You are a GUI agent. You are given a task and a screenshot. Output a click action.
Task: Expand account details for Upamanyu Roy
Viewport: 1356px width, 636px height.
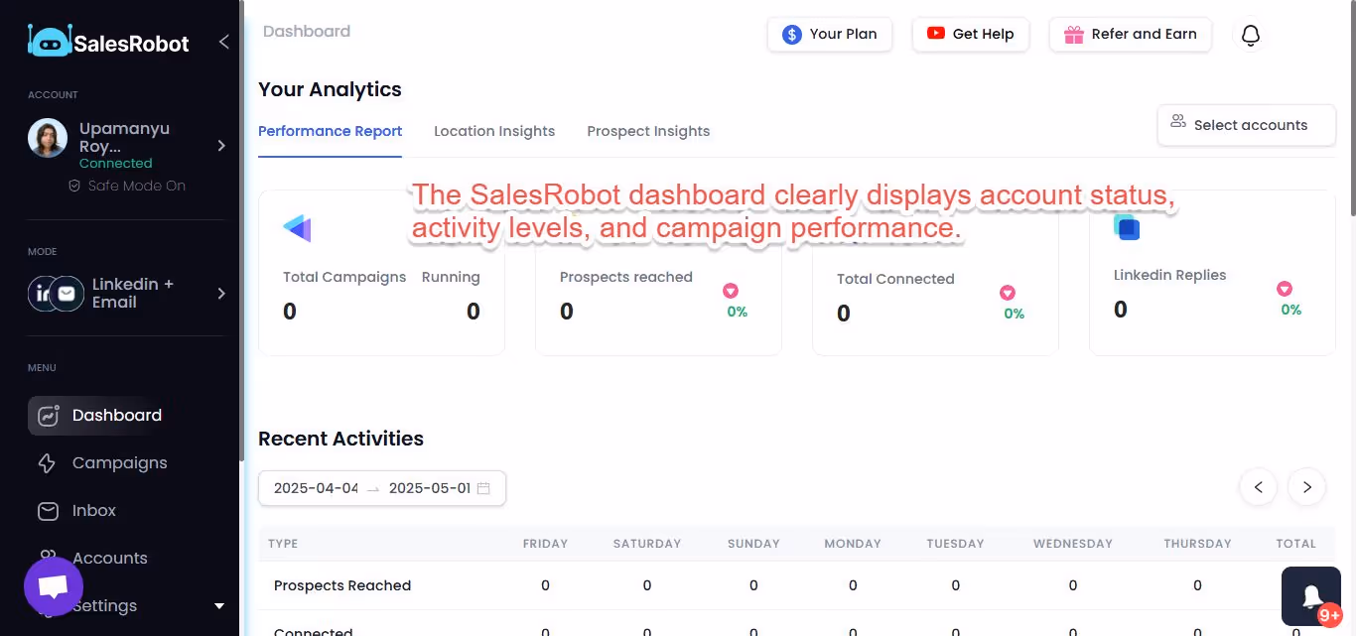coord(221,145)
